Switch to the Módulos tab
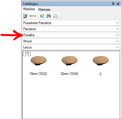The height and width of the screenshot is (119, 122). 29,9
